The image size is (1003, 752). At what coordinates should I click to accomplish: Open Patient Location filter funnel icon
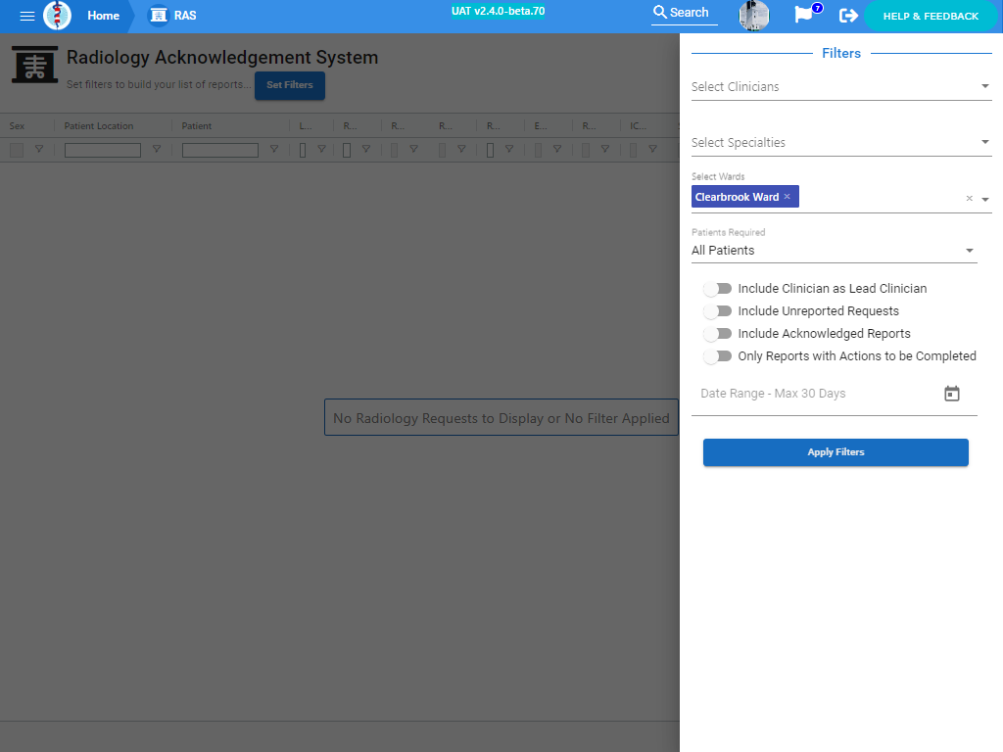pos(156,149)
